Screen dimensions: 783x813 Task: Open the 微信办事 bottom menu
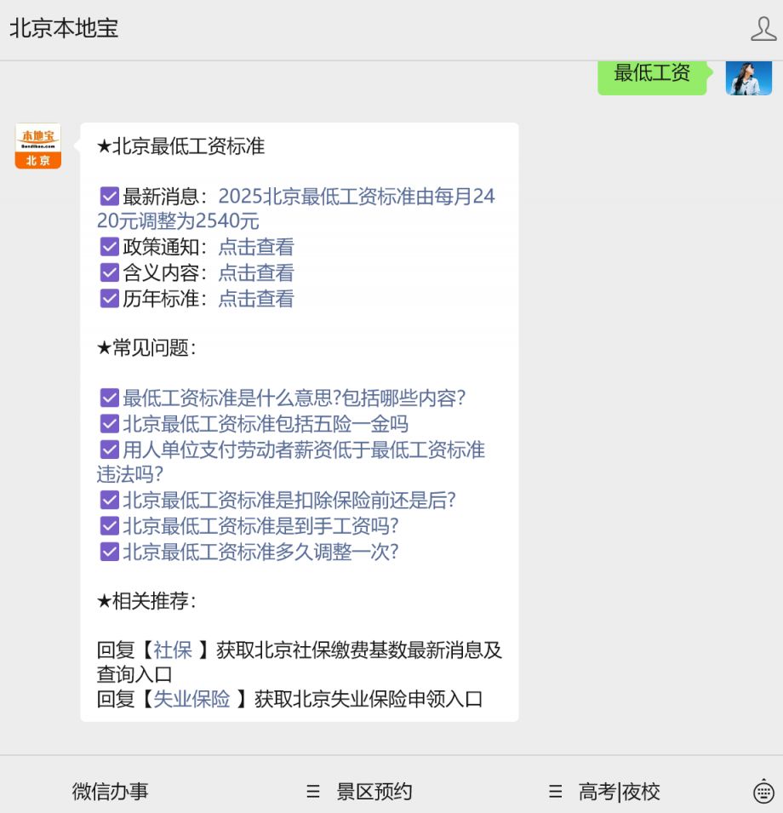point(111,792)
